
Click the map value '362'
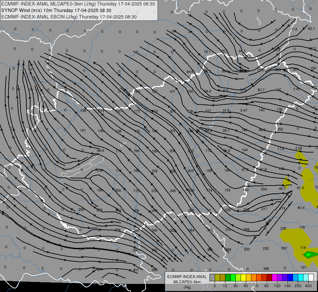pyautogui.click(x=136, y=230)
